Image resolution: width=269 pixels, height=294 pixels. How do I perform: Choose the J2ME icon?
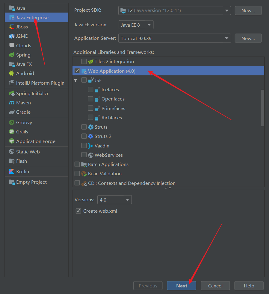[x=12, y=36]
